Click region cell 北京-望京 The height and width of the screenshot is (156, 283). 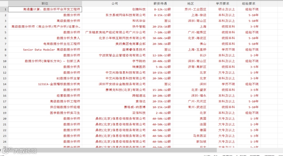coord(191,90)
